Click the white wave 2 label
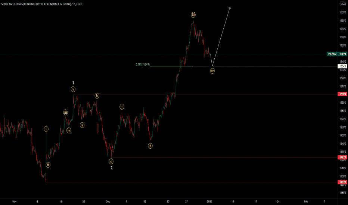 (x=111, y=168)
